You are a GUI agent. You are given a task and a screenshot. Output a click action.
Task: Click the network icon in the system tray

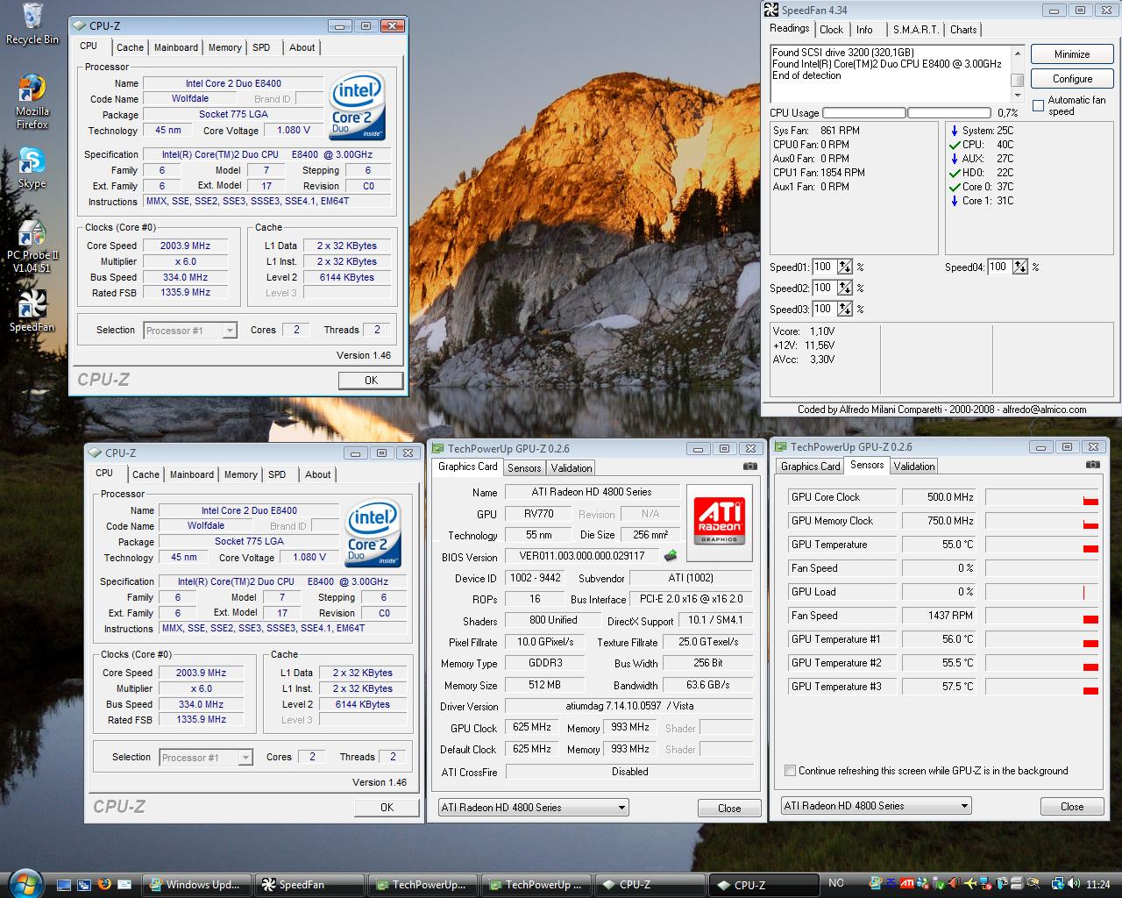1057,884
